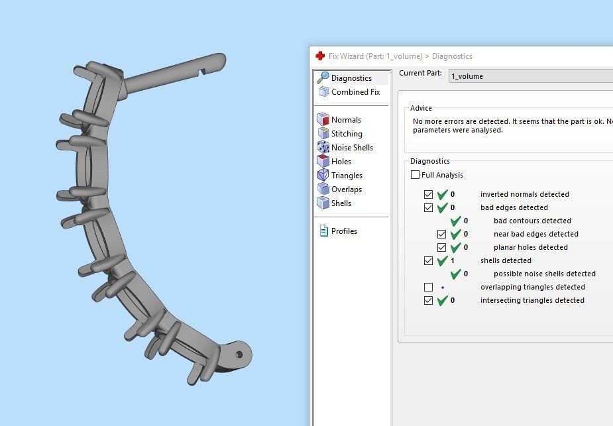Click the 'bad edges detected' text
Image resolution: width=613 pixels, height=426 pixels.
click(x=514, y=207)
